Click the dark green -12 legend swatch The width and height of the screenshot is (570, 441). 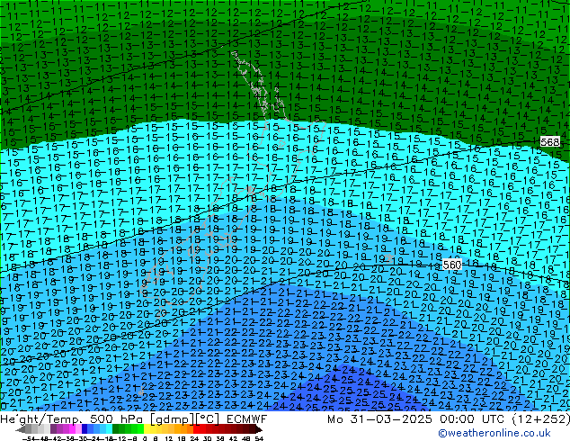(x=115, y=429)
